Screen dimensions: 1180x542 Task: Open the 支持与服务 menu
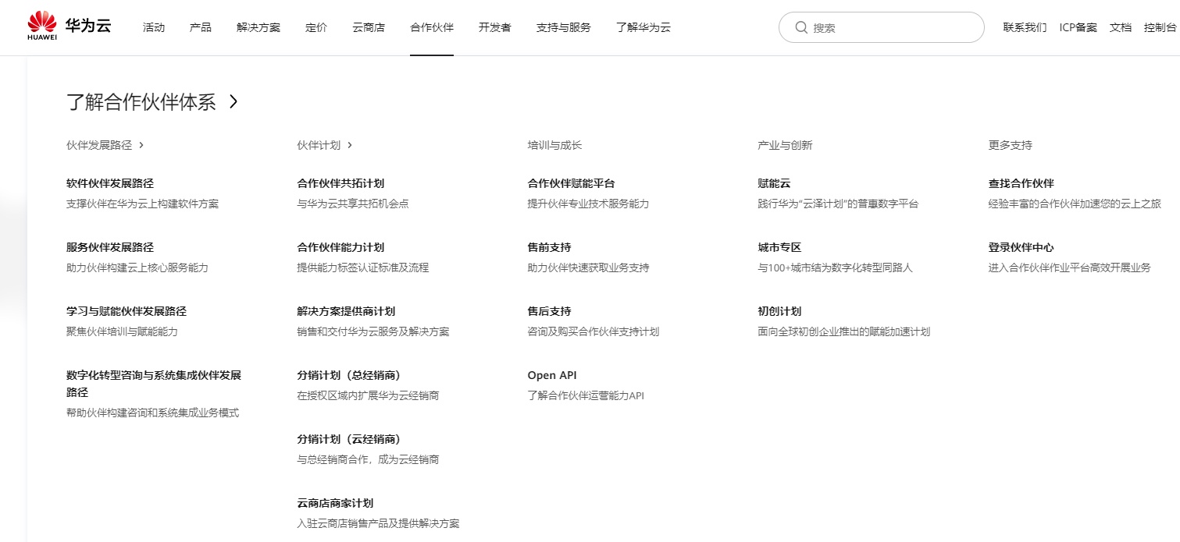coord(564,27)
